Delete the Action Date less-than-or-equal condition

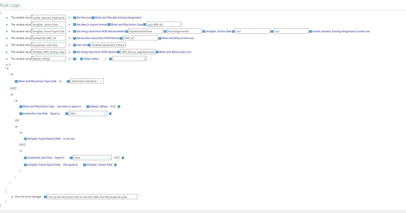pos(119,106)
